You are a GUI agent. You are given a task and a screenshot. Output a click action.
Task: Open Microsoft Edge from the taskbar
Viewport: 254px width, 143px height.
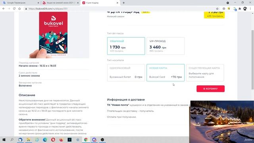click(45, 139)
